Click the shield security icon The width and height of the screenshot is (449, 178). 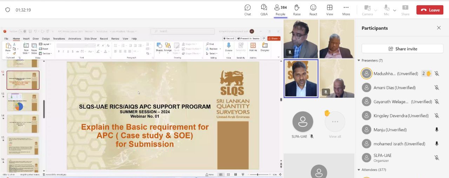[x=8, y=10]
